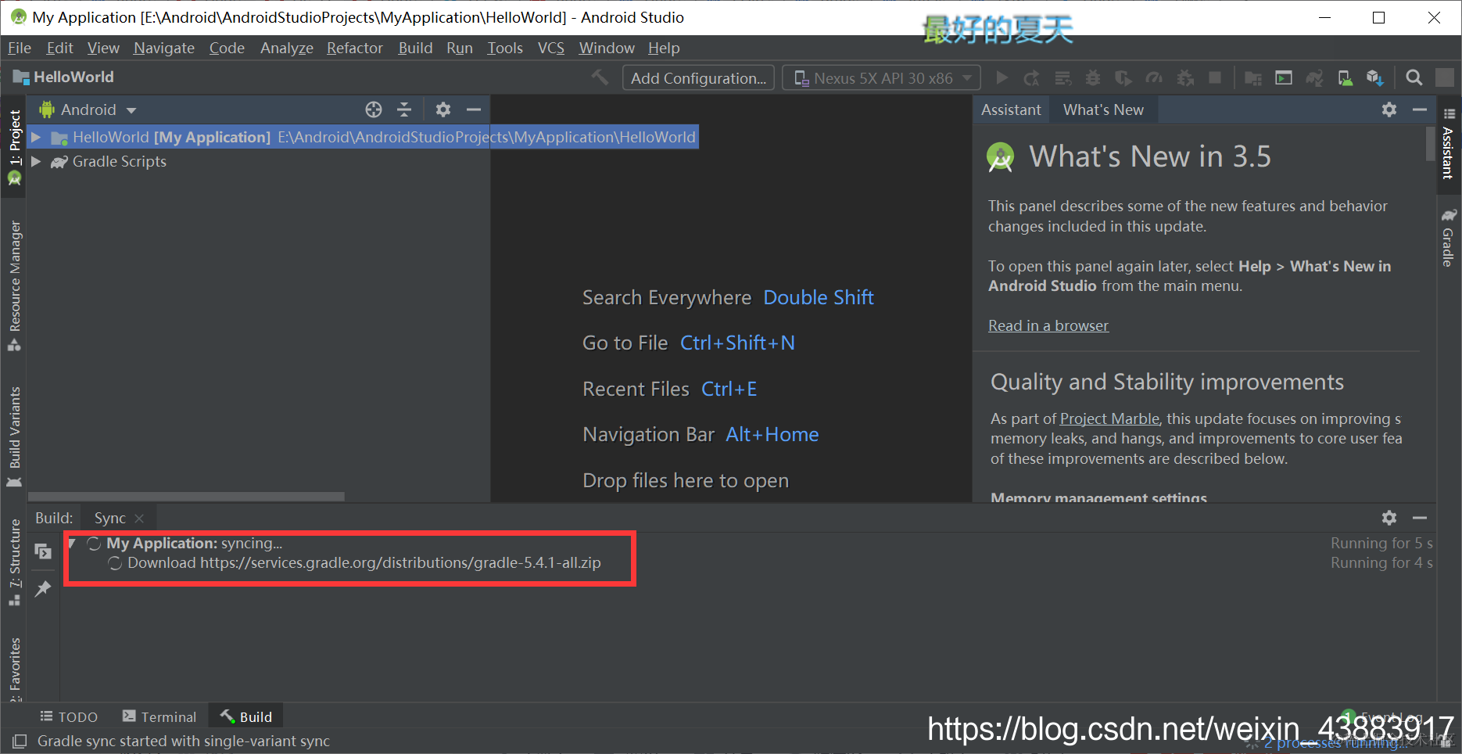Close the Sync tab
This screenshot has height=754, width=1462.
point(139,519)
